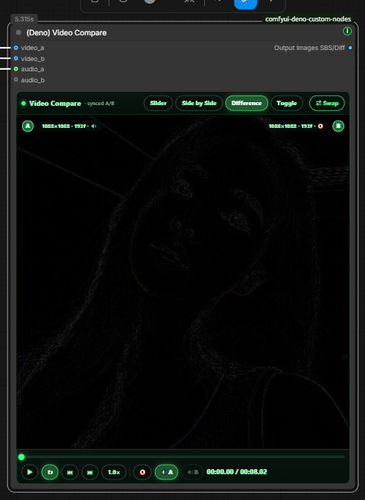Switch to Side by Side mode

point(199,104)
